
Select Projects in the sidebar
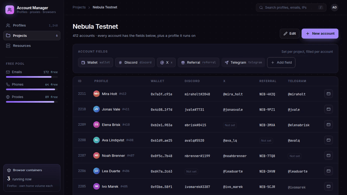[x=32, y=35]
